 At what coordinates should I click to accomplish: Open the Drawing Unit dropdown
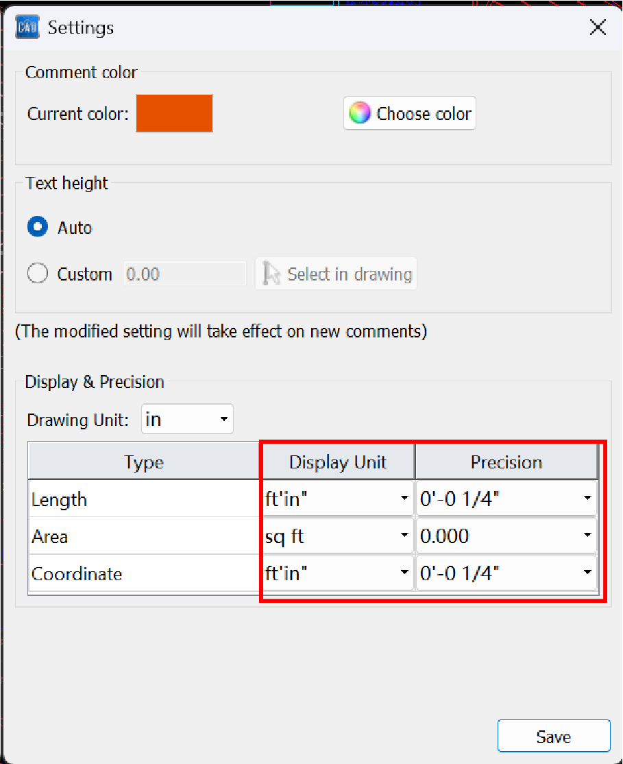[187, 420]
